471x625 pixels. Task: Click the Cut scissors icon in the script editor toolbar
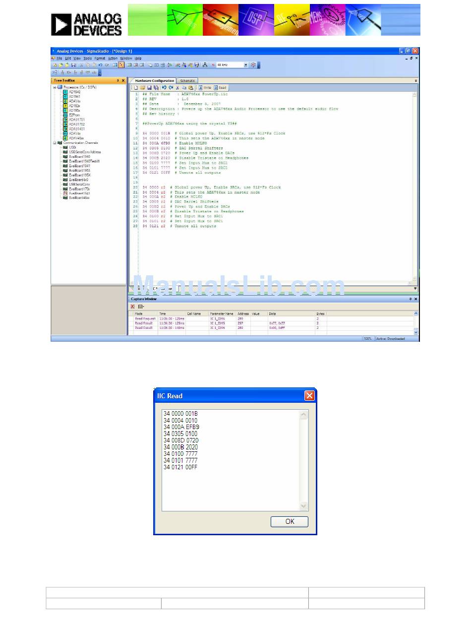pos(177,88)
